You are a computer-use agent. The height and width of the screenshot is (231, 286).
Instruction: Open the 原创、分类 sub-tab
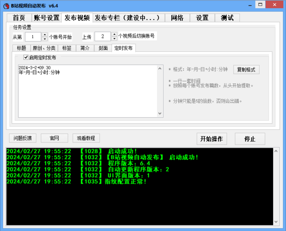(44, 48)
